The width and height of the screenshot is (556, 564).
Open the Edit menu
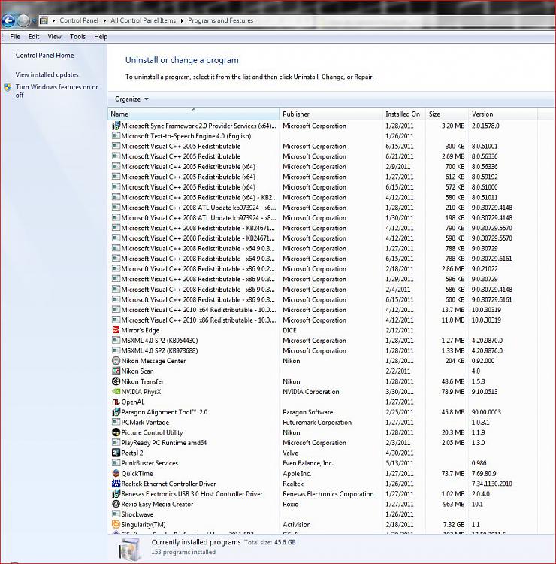click(x=34, y=36)
